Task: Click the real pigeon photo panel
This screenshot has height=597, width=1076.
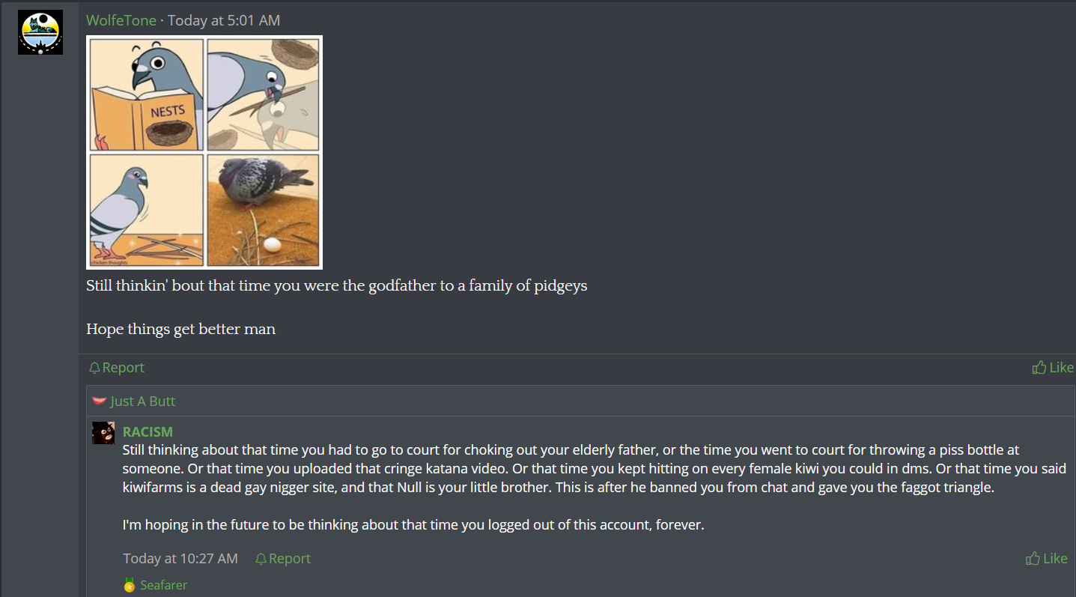Action: click(x=263, y=210)
